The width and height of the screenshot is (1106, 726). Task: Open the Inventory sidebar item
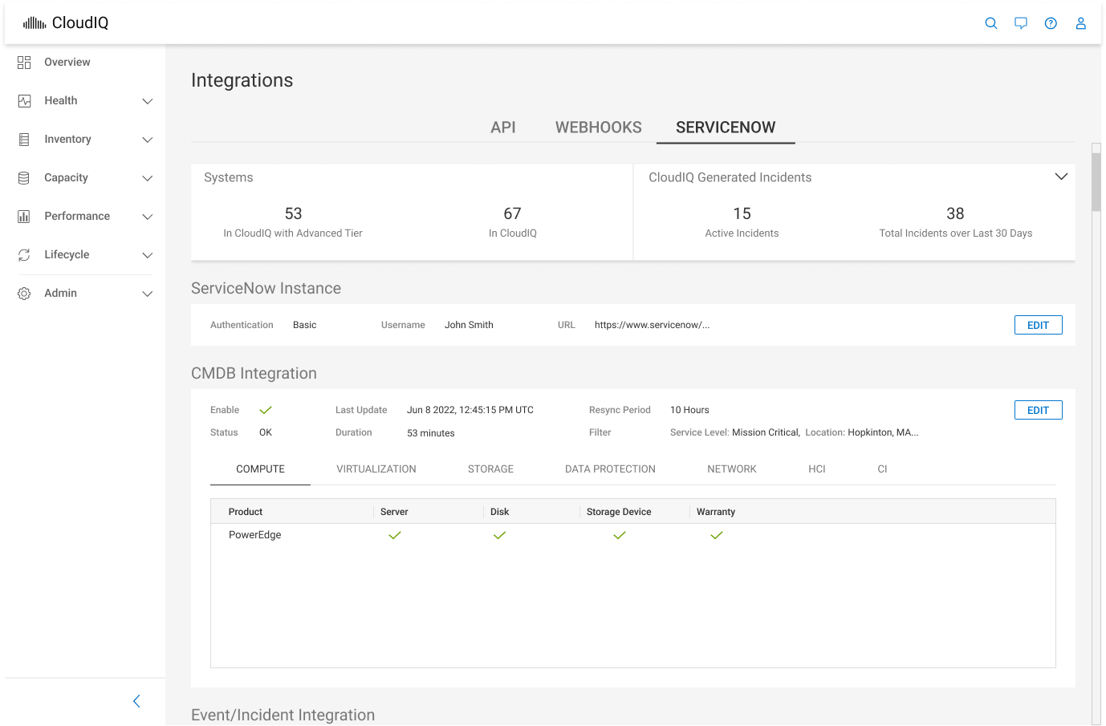[x=67, y=140]
